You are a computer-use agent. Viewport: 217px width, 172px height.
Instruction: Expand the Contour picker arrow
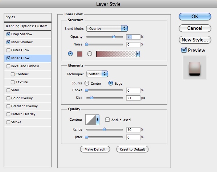(x=98, y=120)
